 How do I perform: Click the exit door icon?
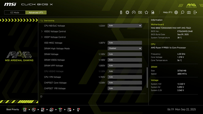point(195,12)
